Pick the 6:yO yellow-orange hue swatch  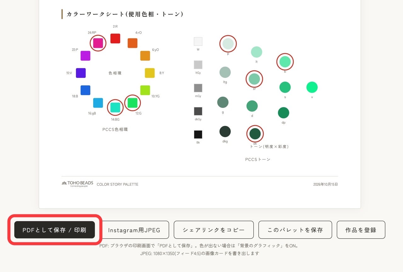[x=145, y=56]
